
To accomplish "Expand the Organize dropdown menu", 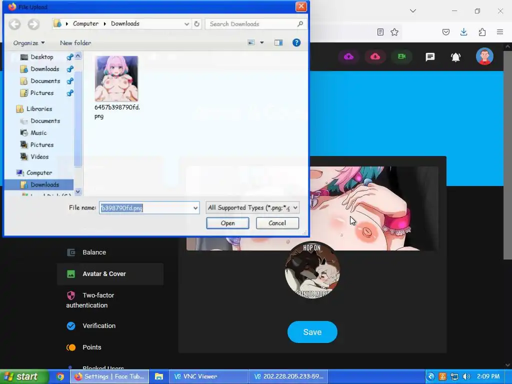I will [x=29, y=43].
